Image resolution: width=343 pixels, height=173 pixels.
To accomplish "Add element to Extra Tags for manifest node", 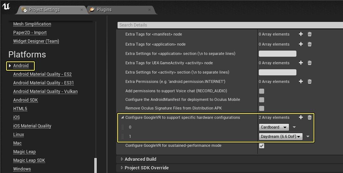I will click(301, 34).
